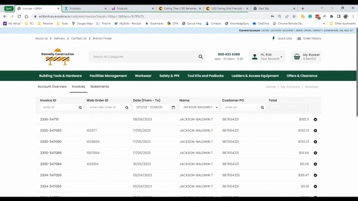358x201 pixels.
Task: Click the Home breadcrumb link
Action: [271, 87]
